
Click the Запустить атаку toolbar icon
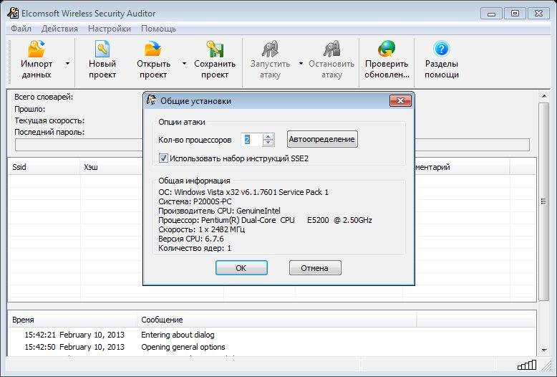(x=270, y=49)
